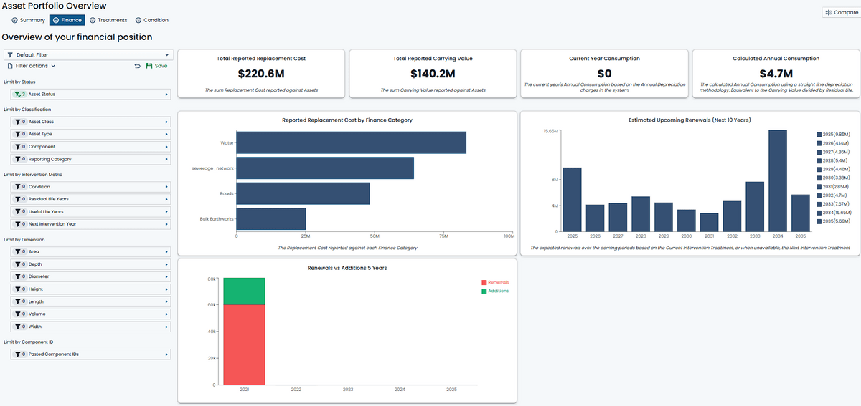Click the funnel icon on Asset Status
This screenshot has width=861, height=406.
coord(17,94)
